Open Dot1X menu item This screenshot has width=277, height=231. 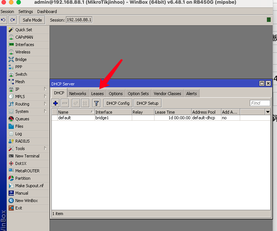[x=28, y=163]
